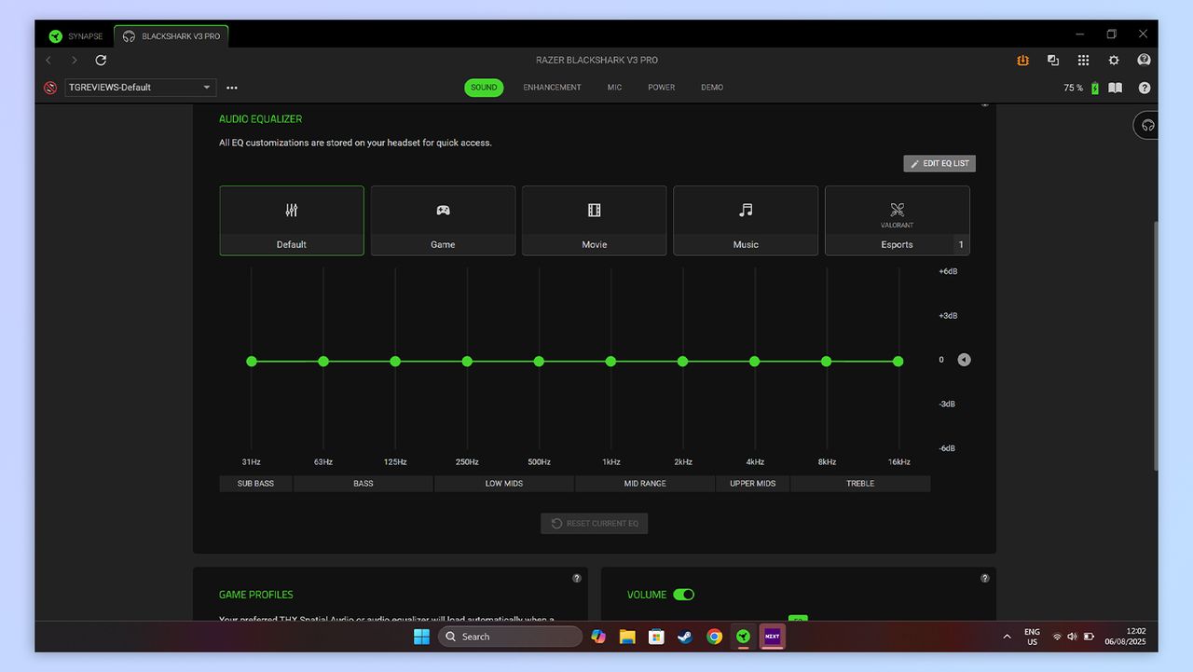
Task: Click the red profile link icon beside TGREVIEWS-Default
Action: pos(50,88)
